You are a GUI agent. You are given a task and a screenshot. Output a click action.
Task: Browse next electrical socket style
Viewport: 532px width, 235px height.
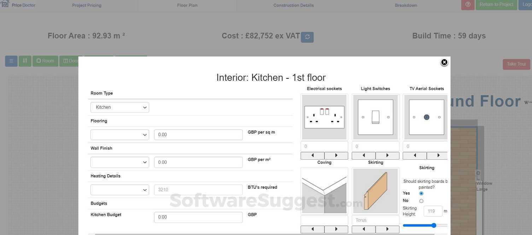(x=336, y=155)
